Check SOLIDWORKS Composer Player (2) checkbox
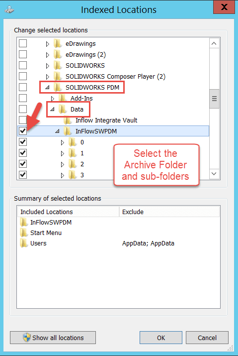The image size is (238, 356). (x=23, y=76)
